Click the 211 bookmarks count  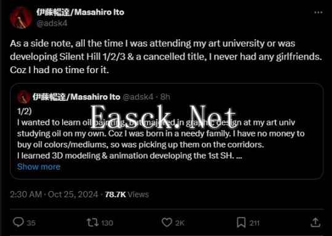[x=254, y=223]
